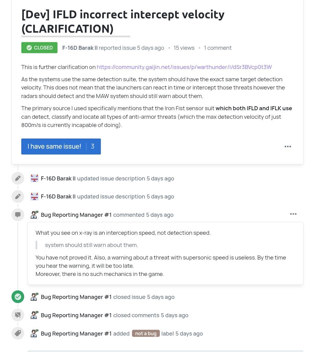
Task: Click the green CLOSED status badge
Action: 39,48
